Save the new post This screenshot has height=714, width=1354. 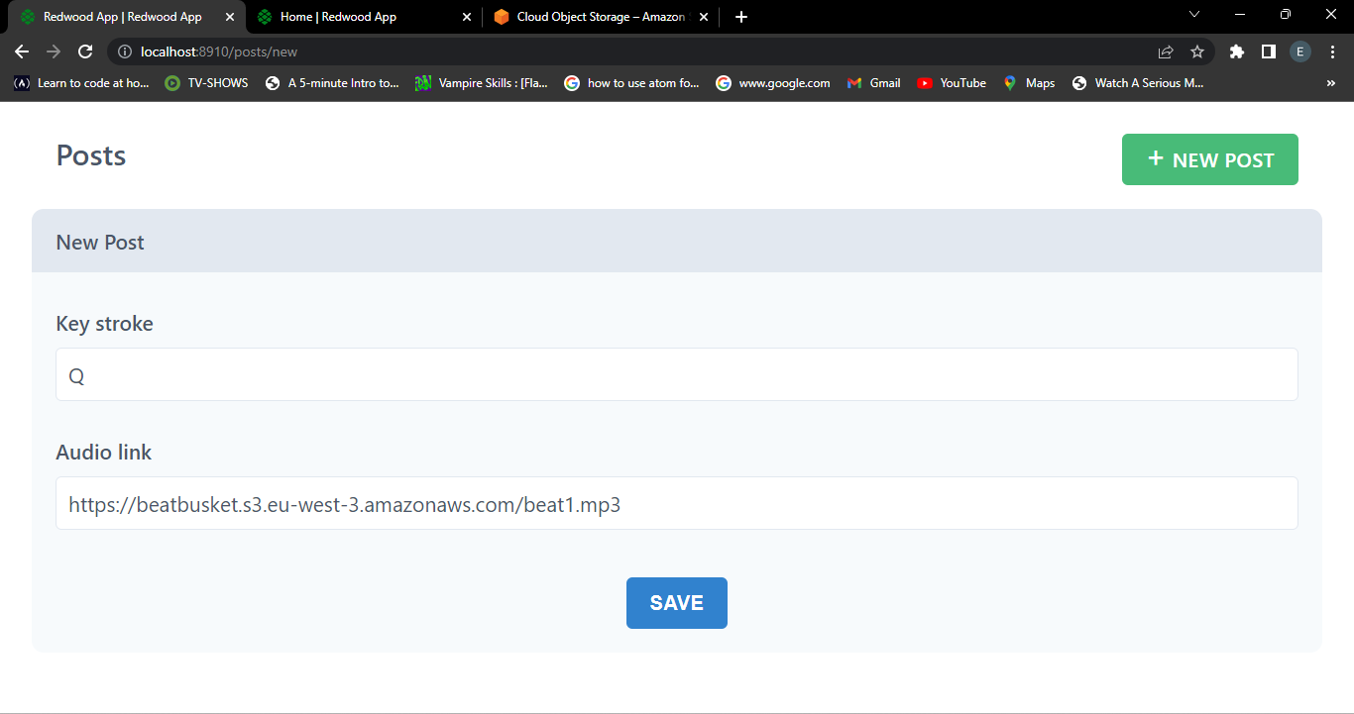(676, 603)
